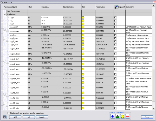Click the tolerance circle for sa_sf_max
The image size is (156, 121).
coord(83,44)
